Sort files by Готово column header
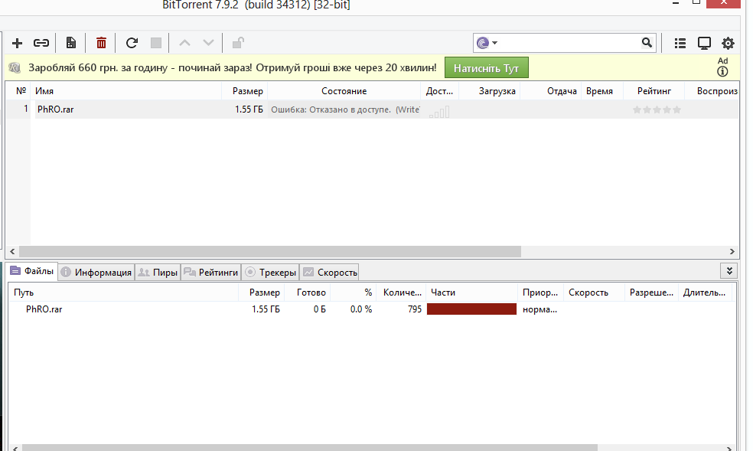 pos(308,292)
